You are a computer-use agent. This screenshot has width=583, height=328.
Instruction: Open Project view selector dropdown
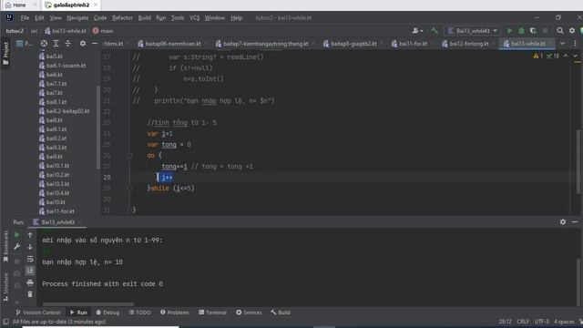(25, 44)
